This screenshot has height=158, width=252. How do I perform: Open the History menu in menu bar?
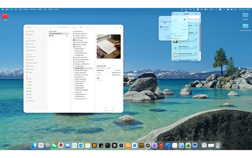[x=26, y=9]
